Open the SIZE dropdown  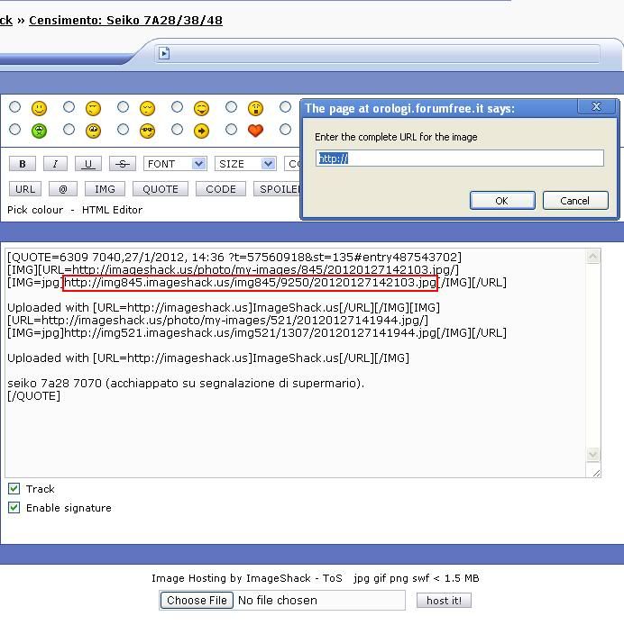pos(245,164)
